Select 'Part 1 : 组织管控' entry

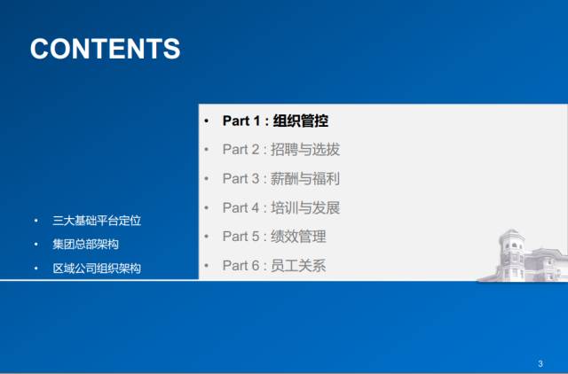click(275, 121)
